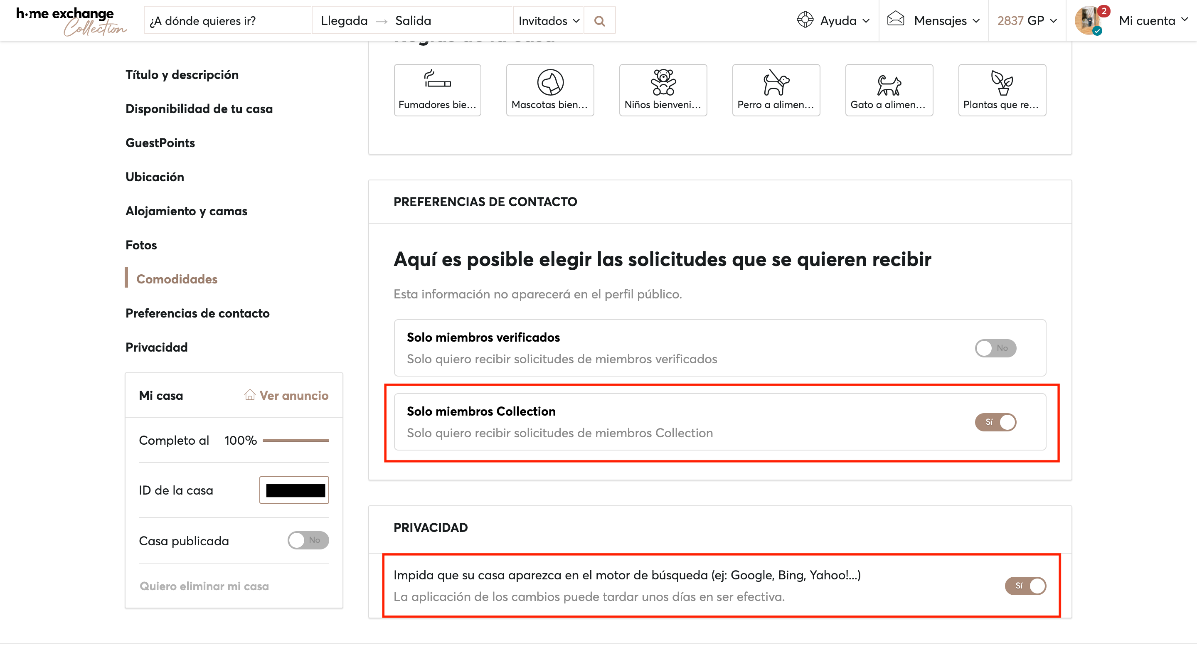The width and height of the screenshot is (1197, 655).
Task: Open the Invitados dropdown
Action: coord(548,20)
